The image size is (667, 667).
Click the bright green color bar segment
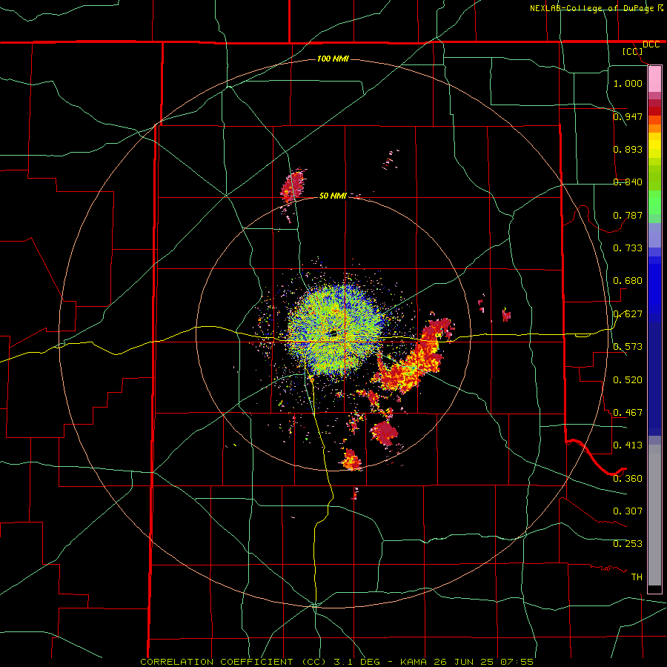(x=654, y=202)
